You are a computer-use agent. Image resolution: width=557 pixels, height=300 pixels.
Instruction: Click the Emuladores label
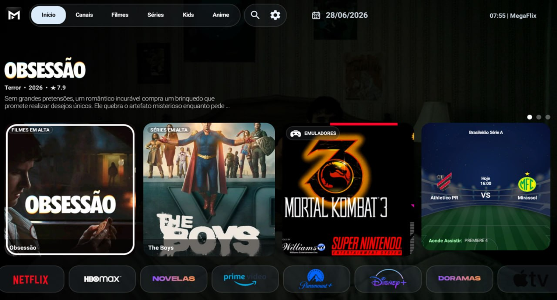(313, 133)
